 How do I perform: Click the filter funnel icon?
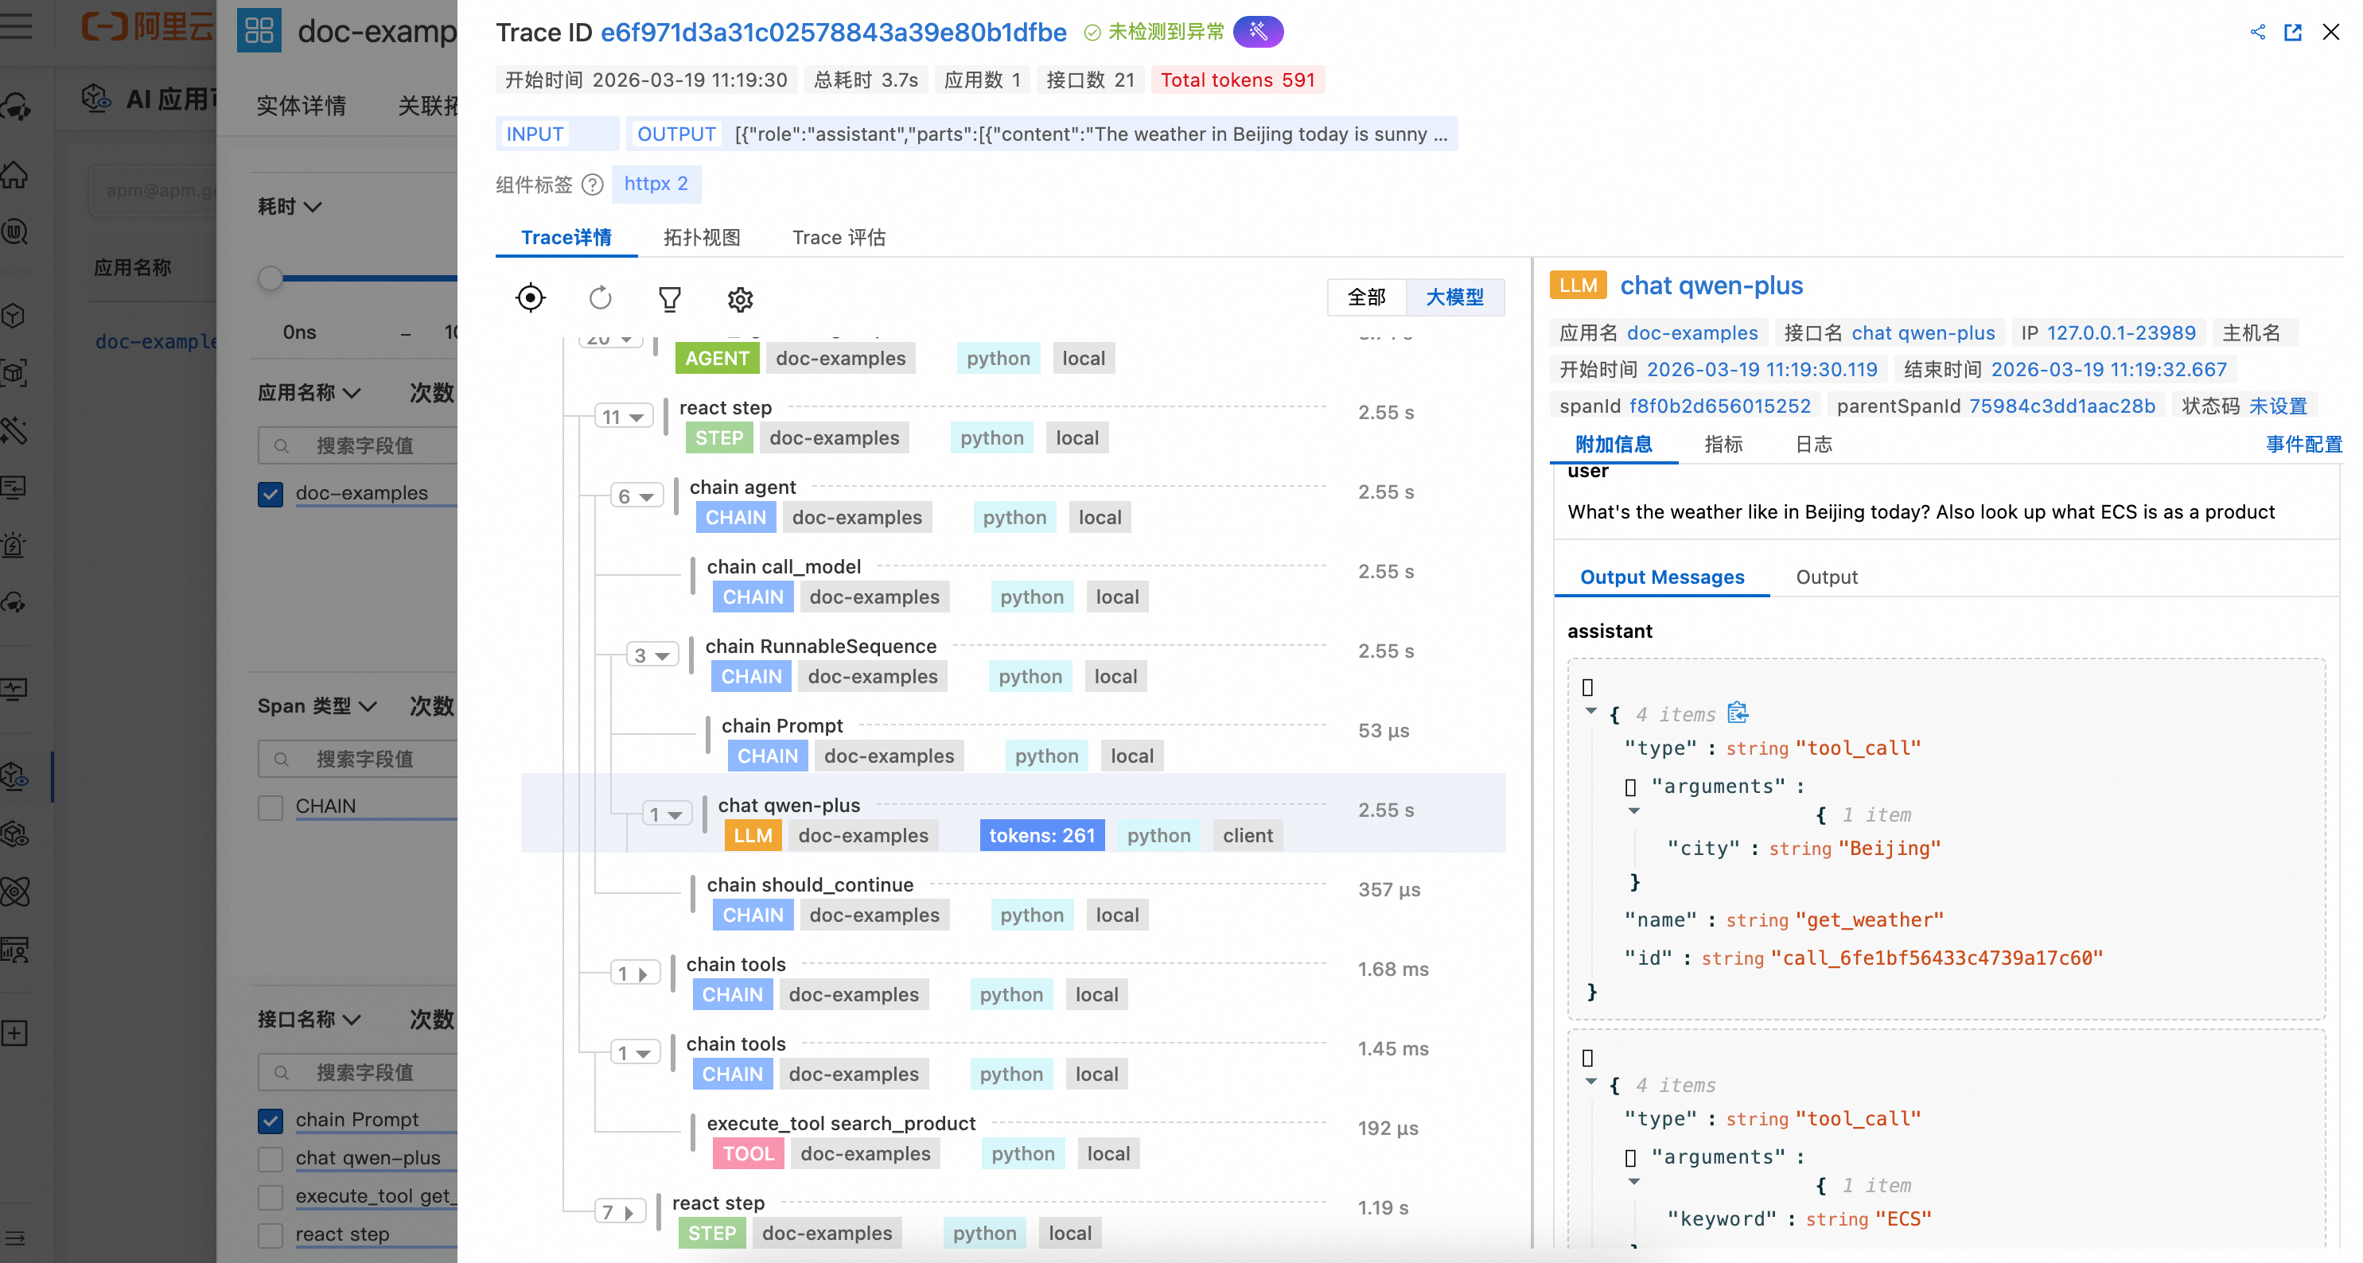tap(670, 299)
